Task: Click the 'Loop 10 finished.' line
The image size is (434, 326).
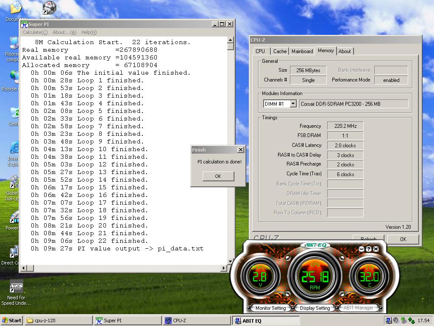Action: pyautogui.click(x=89, y=149)
